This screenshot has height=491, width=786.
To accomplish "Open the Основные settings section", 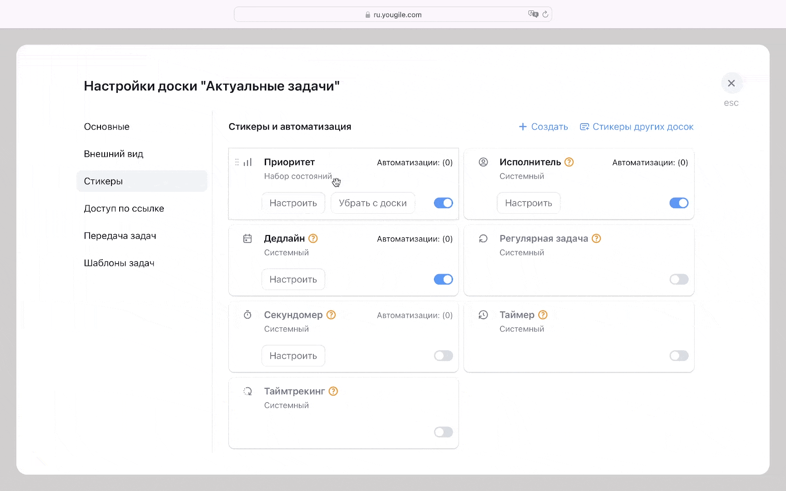I will click(107, 127).
